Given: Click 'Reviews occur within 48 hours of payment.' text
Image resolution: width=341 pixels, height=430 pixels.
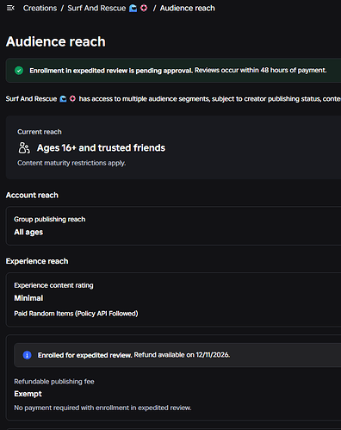Looking at the screenshot, I should click(x=261, y=71).
